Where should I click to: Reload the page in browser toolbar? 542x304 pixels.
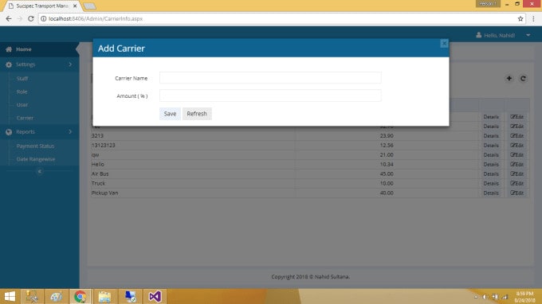(x=31, y=18)
